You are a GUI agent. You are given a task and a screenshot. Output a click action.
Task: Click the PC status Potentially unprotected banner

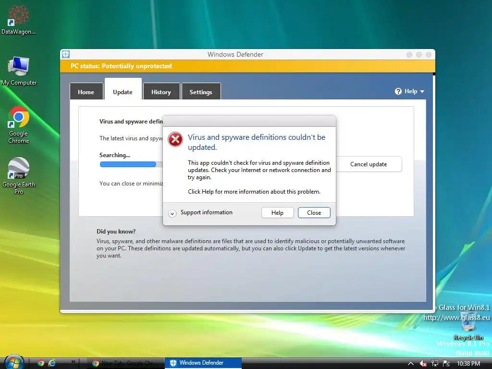click(247, 66)
